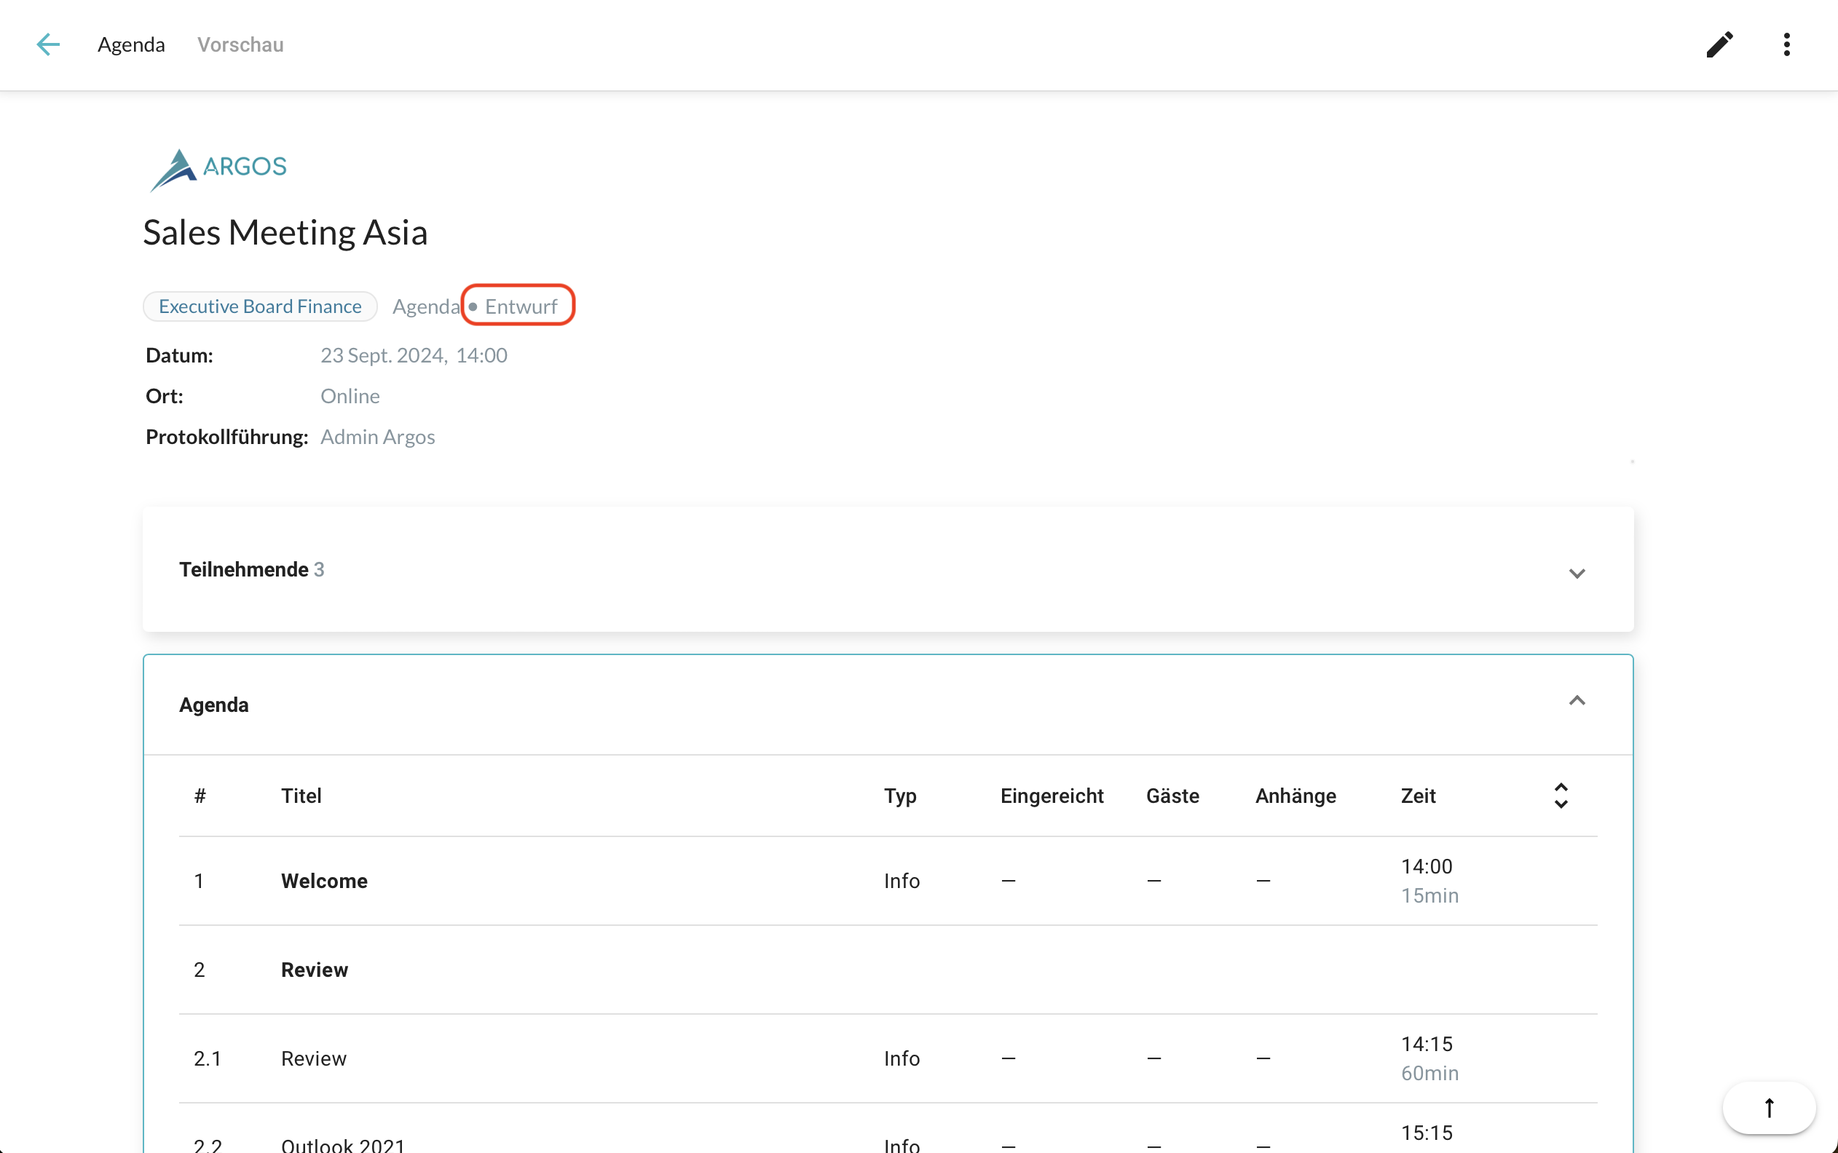Collapse the Agenda section chevron

1577,701
